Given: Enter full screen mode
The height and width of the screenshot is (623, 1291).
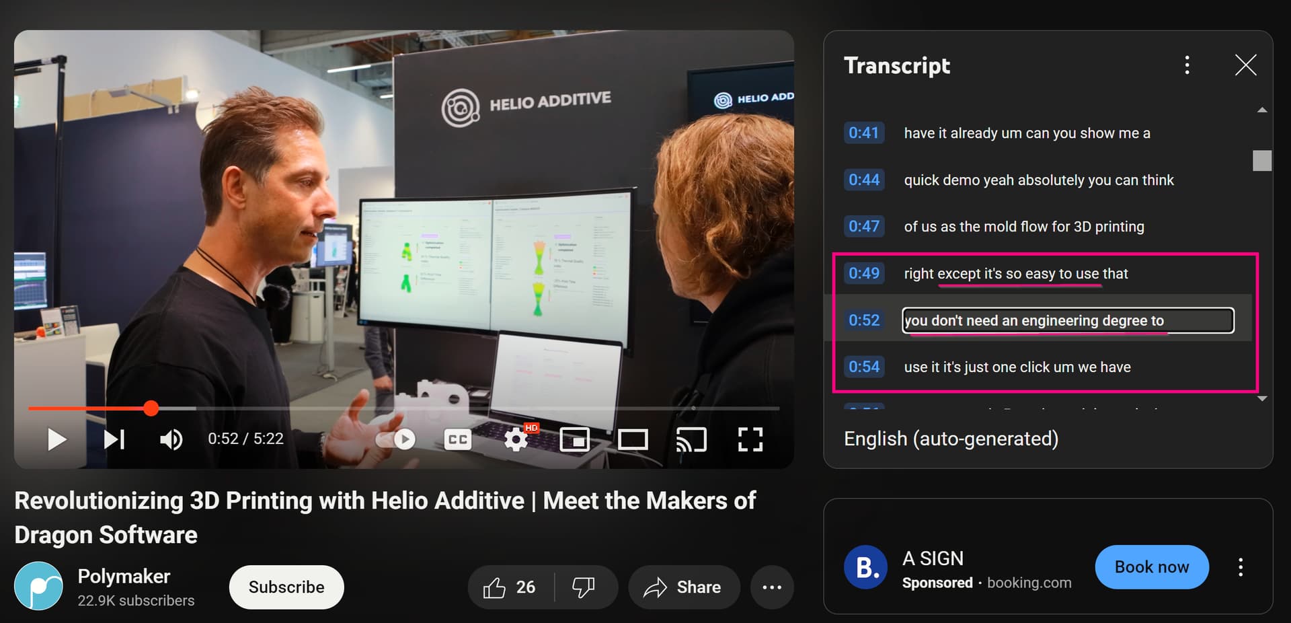Looking at the screenshot, I should (750, 440).
